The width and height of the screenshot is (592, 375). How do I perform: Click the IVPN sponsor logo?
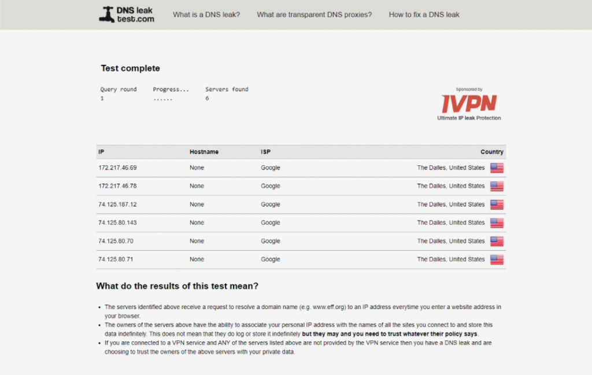click(469, 103)
